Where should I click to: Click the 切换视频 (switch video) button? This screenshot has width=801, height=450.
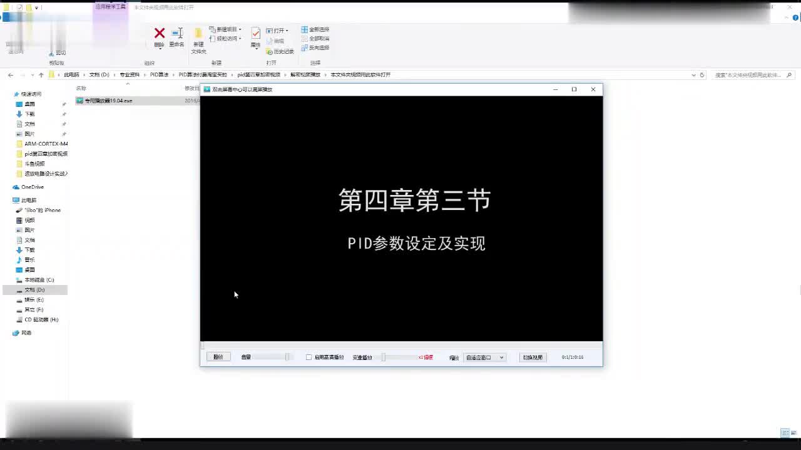(x=533, y=357)
